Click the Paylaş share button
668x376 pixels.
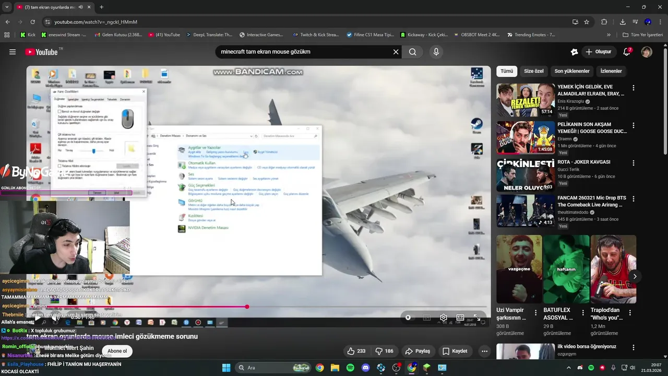[x=417, y=351]
